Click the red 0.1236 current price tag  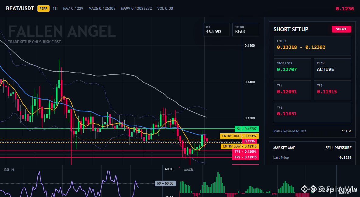click(251, 141)
